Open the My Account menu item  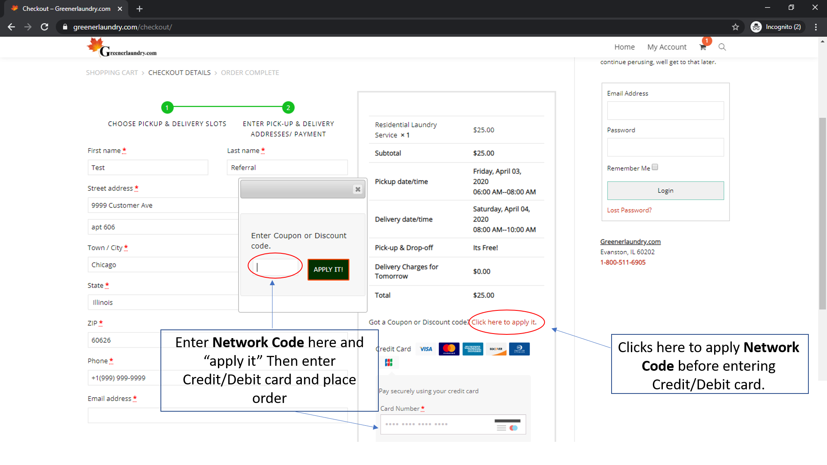click(667, 47)
